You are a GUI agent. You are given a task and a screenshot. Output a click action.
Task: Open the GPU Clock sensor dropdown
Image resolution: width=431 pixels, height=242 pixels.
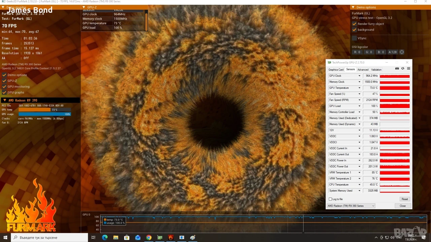pos(359,76)
